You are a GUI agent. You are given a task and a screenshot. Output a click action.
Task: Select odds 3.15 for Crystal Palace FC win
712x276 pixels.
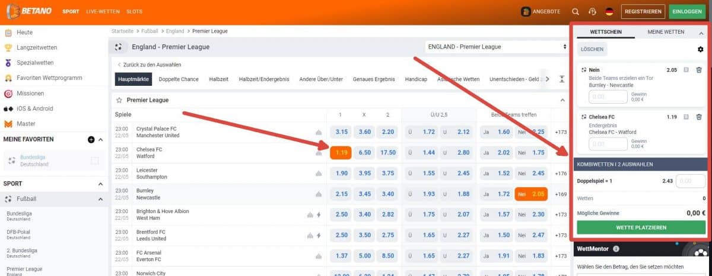pos(342,132)
